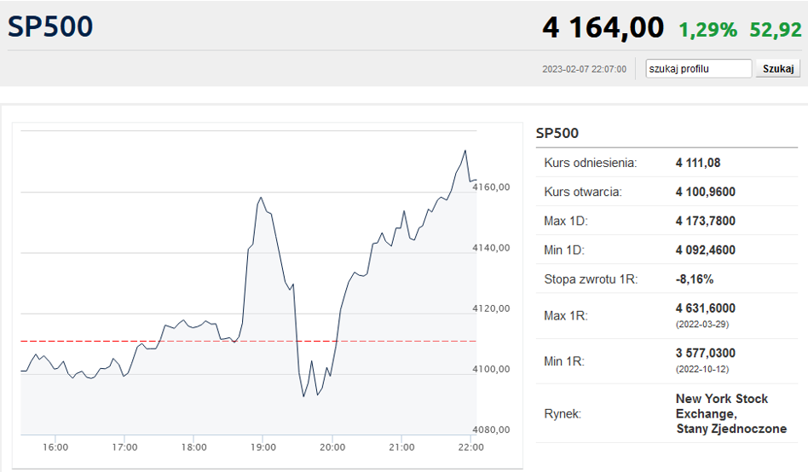Click the value 4 092,4600
The width and height of the screenshot is (808, 472).
click(706, 250)
